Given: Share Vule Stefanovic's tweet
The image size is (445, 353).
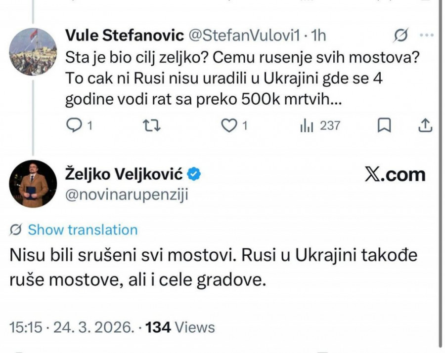Looking at the screenshot, I should tap(425, 126).
